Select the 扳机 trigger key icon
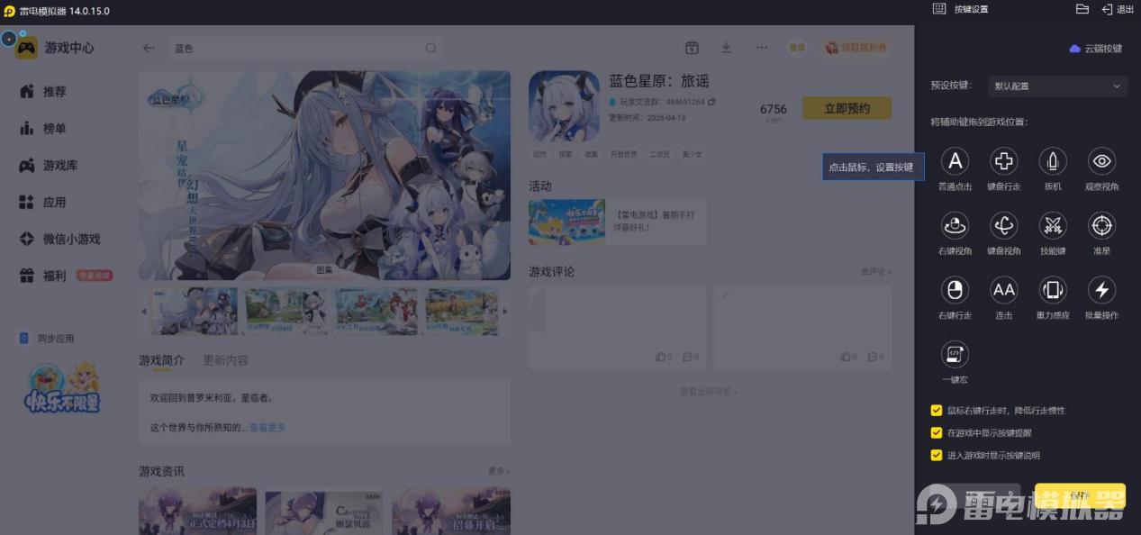The image size is (1141, 535). click(1053, 161)
